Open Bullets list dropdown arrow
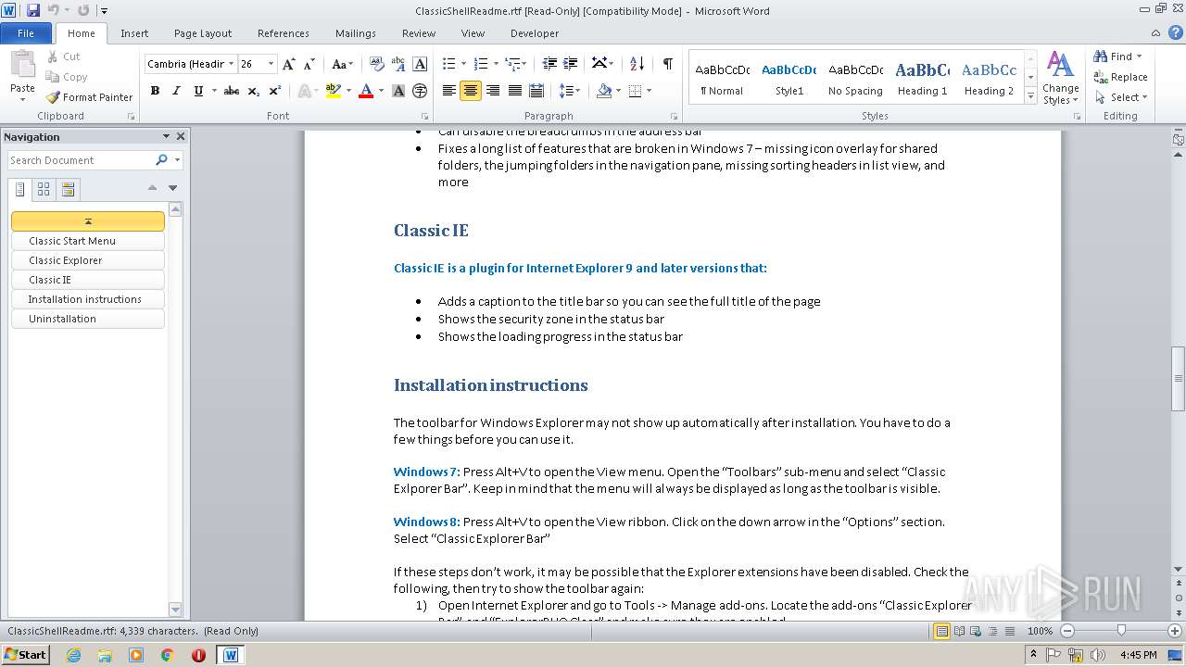1186x667 pixels. (x=464, y=64)
